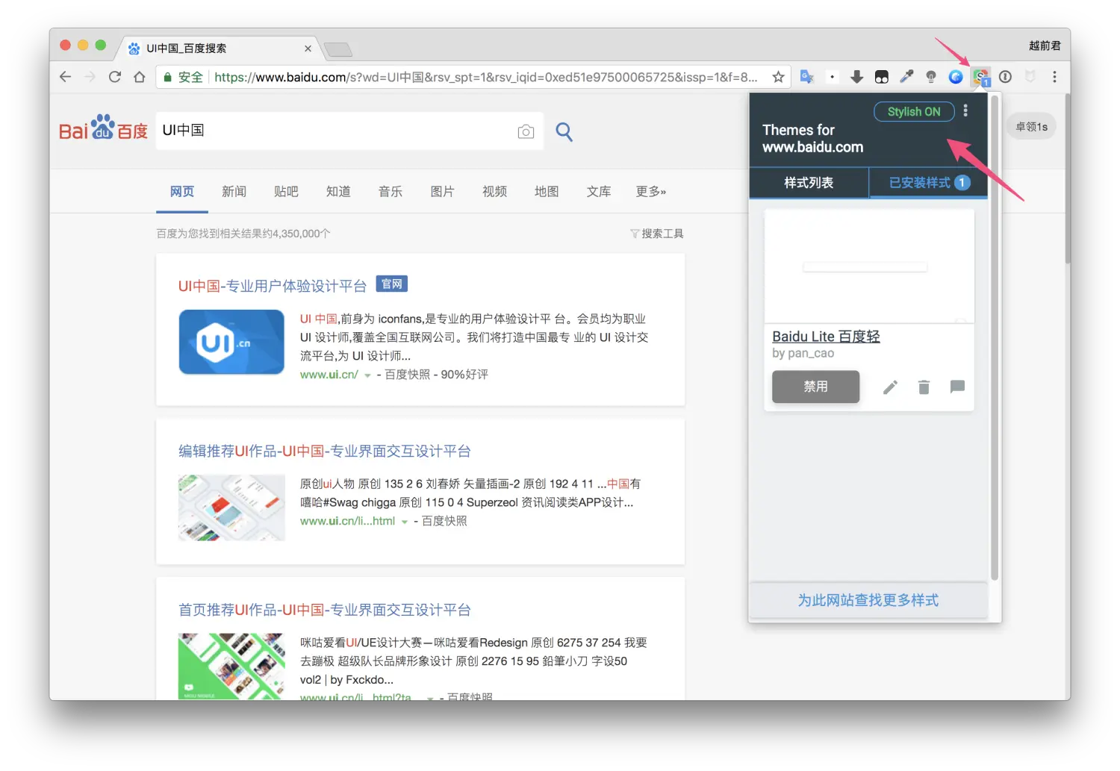
Task: Select the 新闻 search tab
Action: pyautogui.click(x=234, y=192)
